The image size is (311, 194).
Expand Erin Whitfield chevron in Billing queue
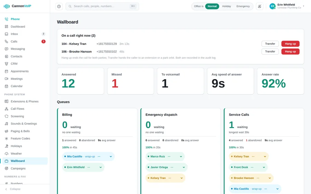point(101,167)
